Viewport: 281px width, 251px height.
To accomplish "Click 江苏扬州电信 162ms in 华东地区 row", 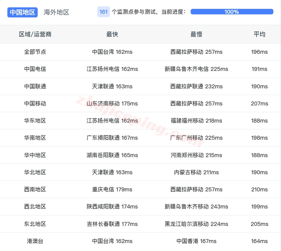I will [112, 120].
